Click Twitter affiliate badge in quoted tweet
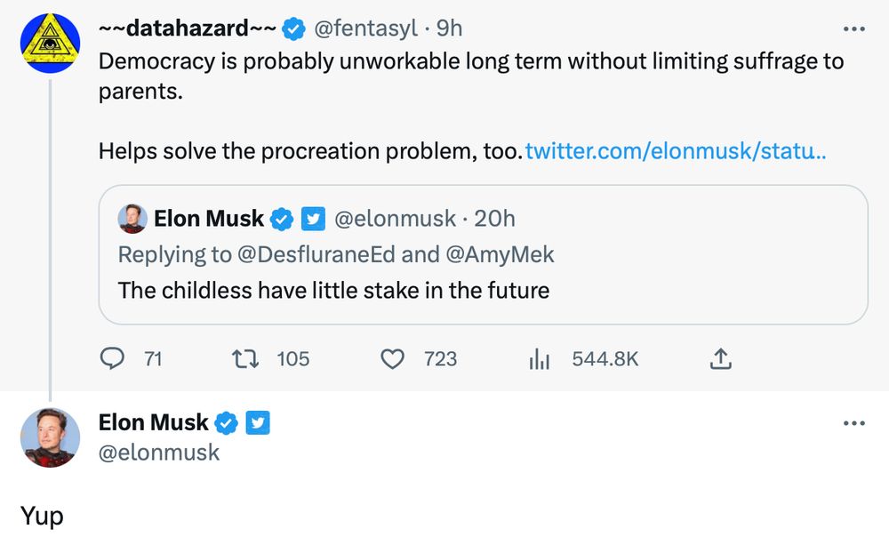This screenshot has height=553, width=889. pyautogui.click(x=313, y=219)
